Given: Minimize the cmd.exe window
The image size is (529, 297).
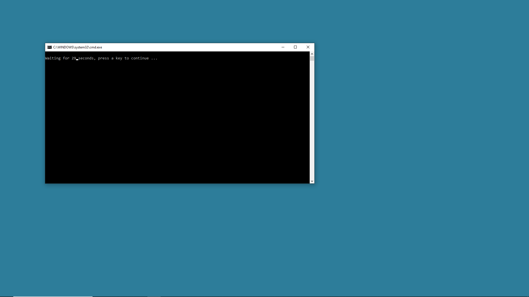Looking at the screenshot, I should click(x=283, y=47).
